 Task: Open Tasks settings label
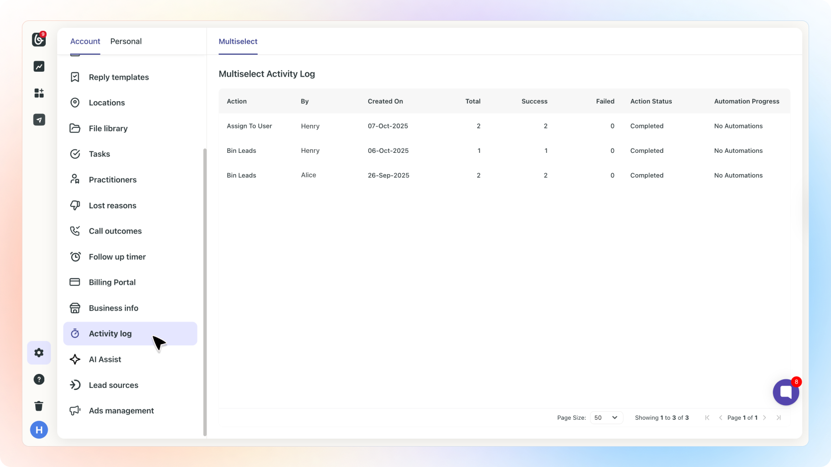100,154
